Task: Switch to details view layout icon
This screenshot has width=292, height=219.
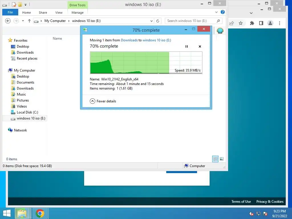Action: point(215,159)
